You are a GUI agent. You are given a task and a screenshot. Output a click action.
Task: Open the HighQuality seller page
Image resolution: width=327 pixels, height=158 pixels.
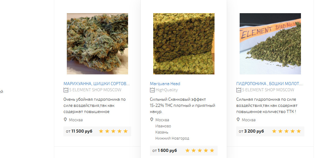click(x=167, y=90)
